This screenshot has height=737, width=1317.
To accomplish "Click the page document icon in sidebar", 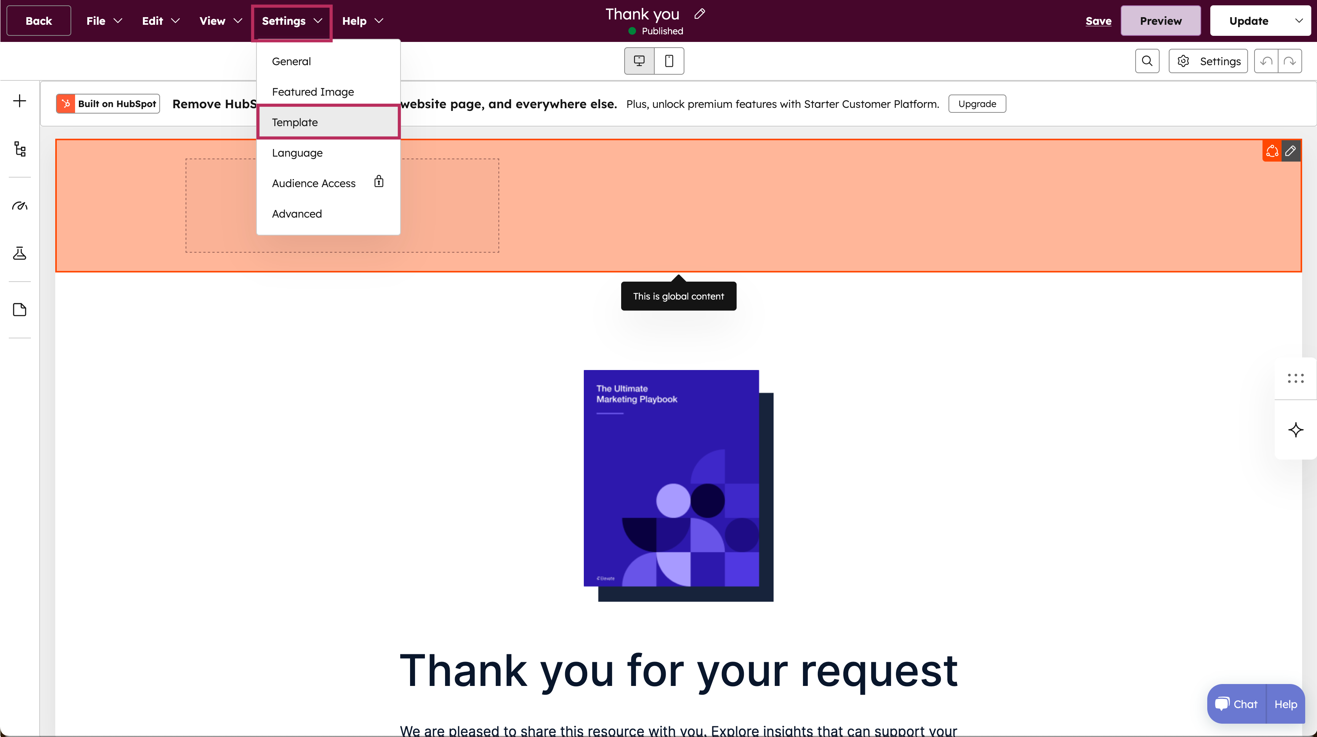I will pyautogui.click(x=19, y=310).
